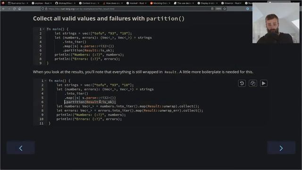Close the 'anyhow - Rust' tab
302x170 pixels.
51,3
